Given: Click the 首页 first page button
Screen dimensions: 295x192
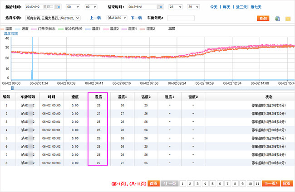Looking at the screenshot, I should (x=154, y=183).
